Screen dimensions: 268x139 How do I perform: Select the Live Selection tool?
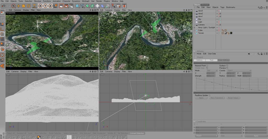[13, 6]
